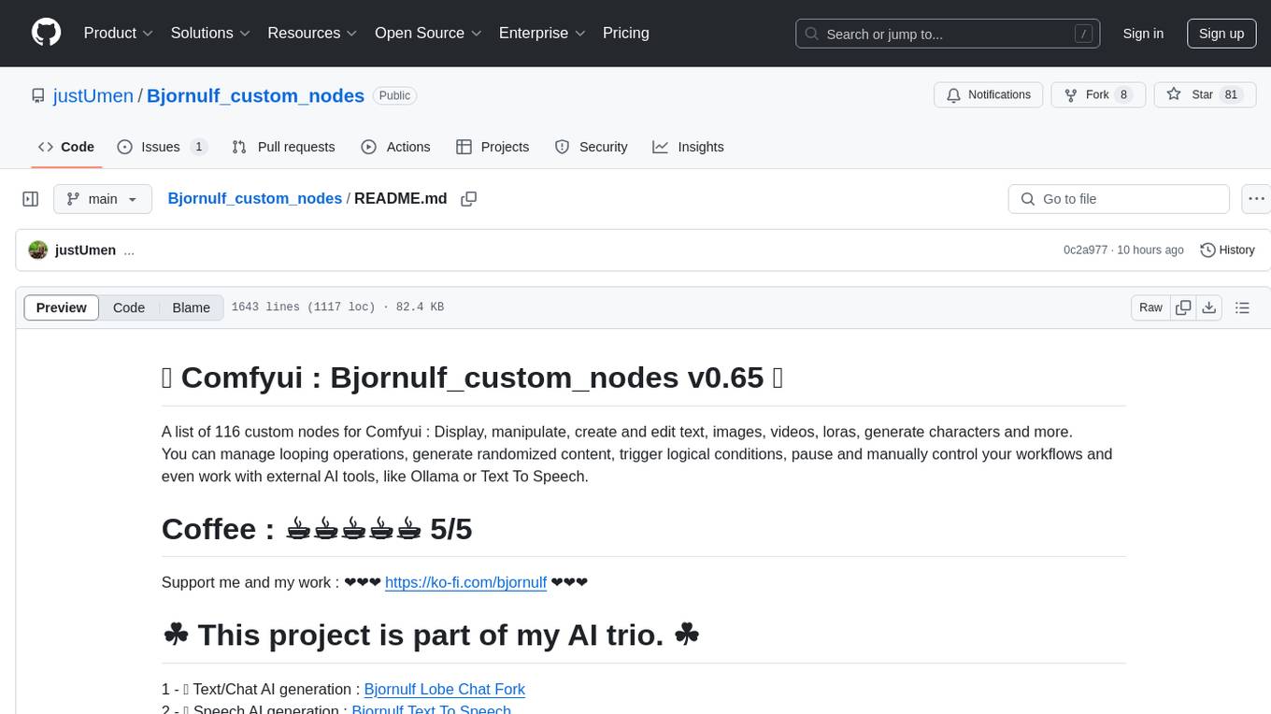Copy raw file contents
This screenshot has height=714, width=1271.
click(x=1183, y=307)
